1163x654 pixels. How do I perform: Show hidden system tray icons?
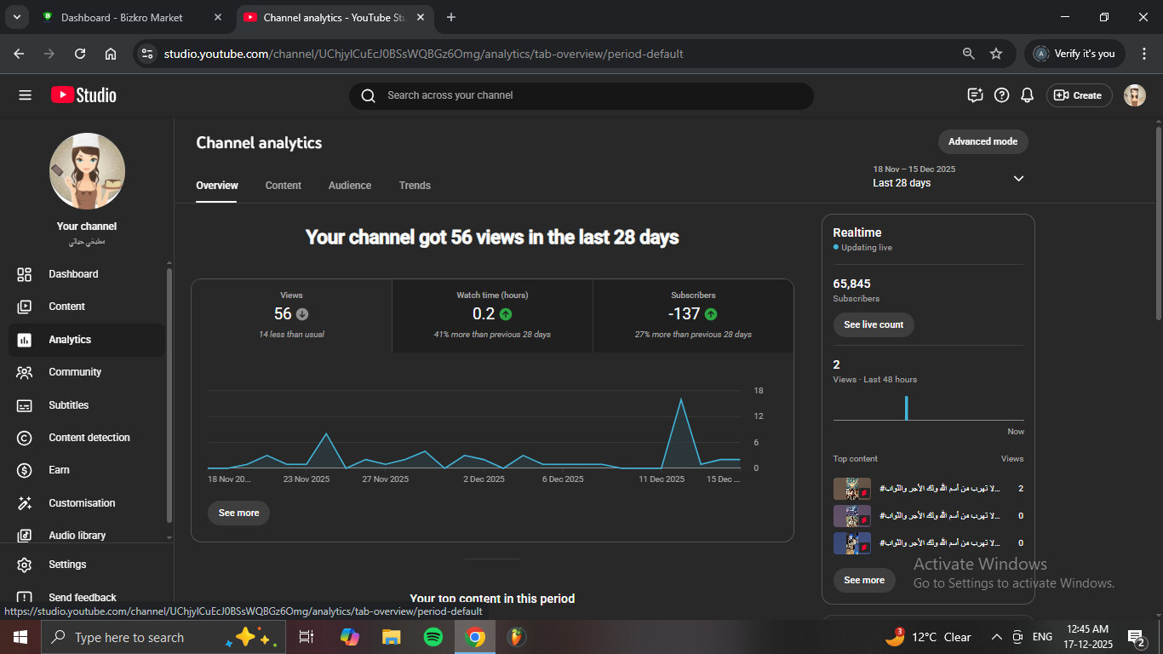click(x=996, y=637)
